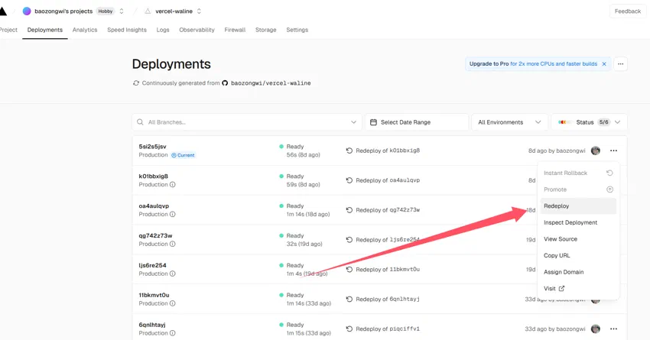This screenshot has width=650, height=340.
Task: Select Visit menu item with external icon
Action: coord(578,289)
